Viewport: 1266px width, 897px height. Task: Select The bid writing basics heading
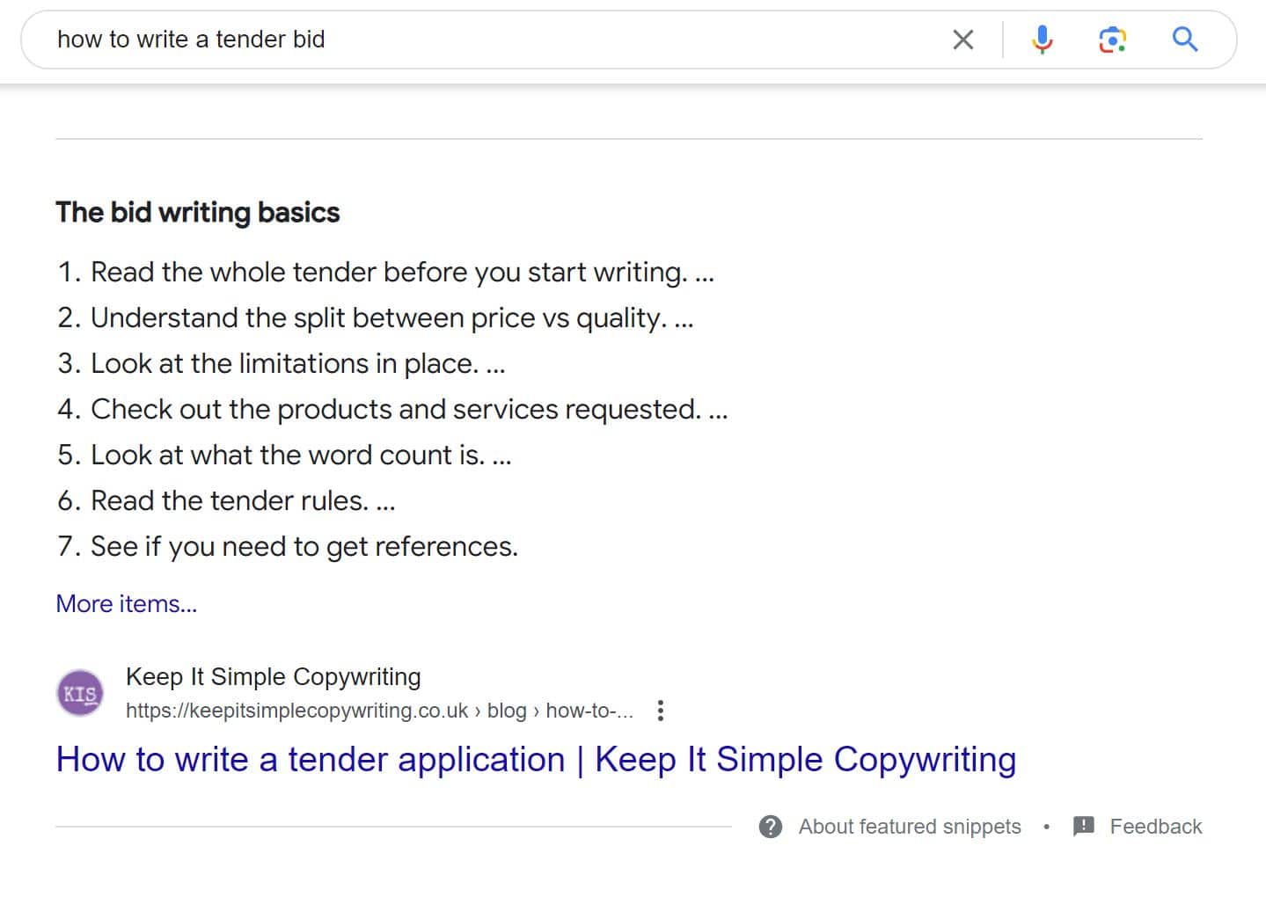[198, 212]
